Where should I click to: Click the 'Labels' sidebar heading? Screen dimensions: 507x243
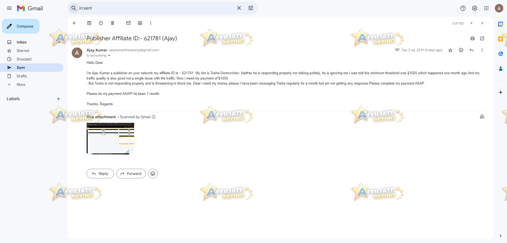[13, 99]
